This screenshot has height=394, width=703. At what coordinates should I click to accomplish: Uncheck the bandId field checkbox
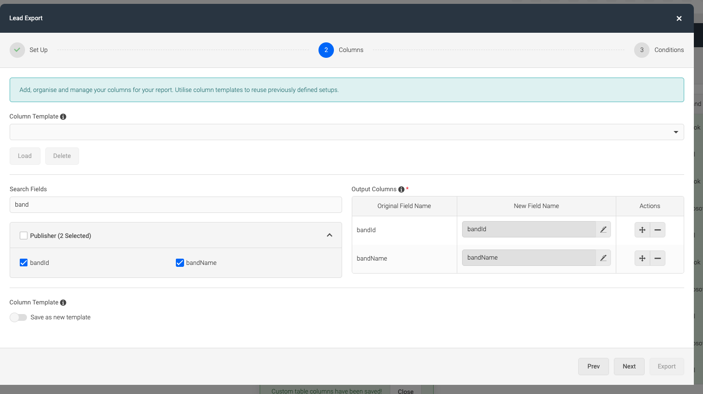pyautogui.click(x=24, y=263)
